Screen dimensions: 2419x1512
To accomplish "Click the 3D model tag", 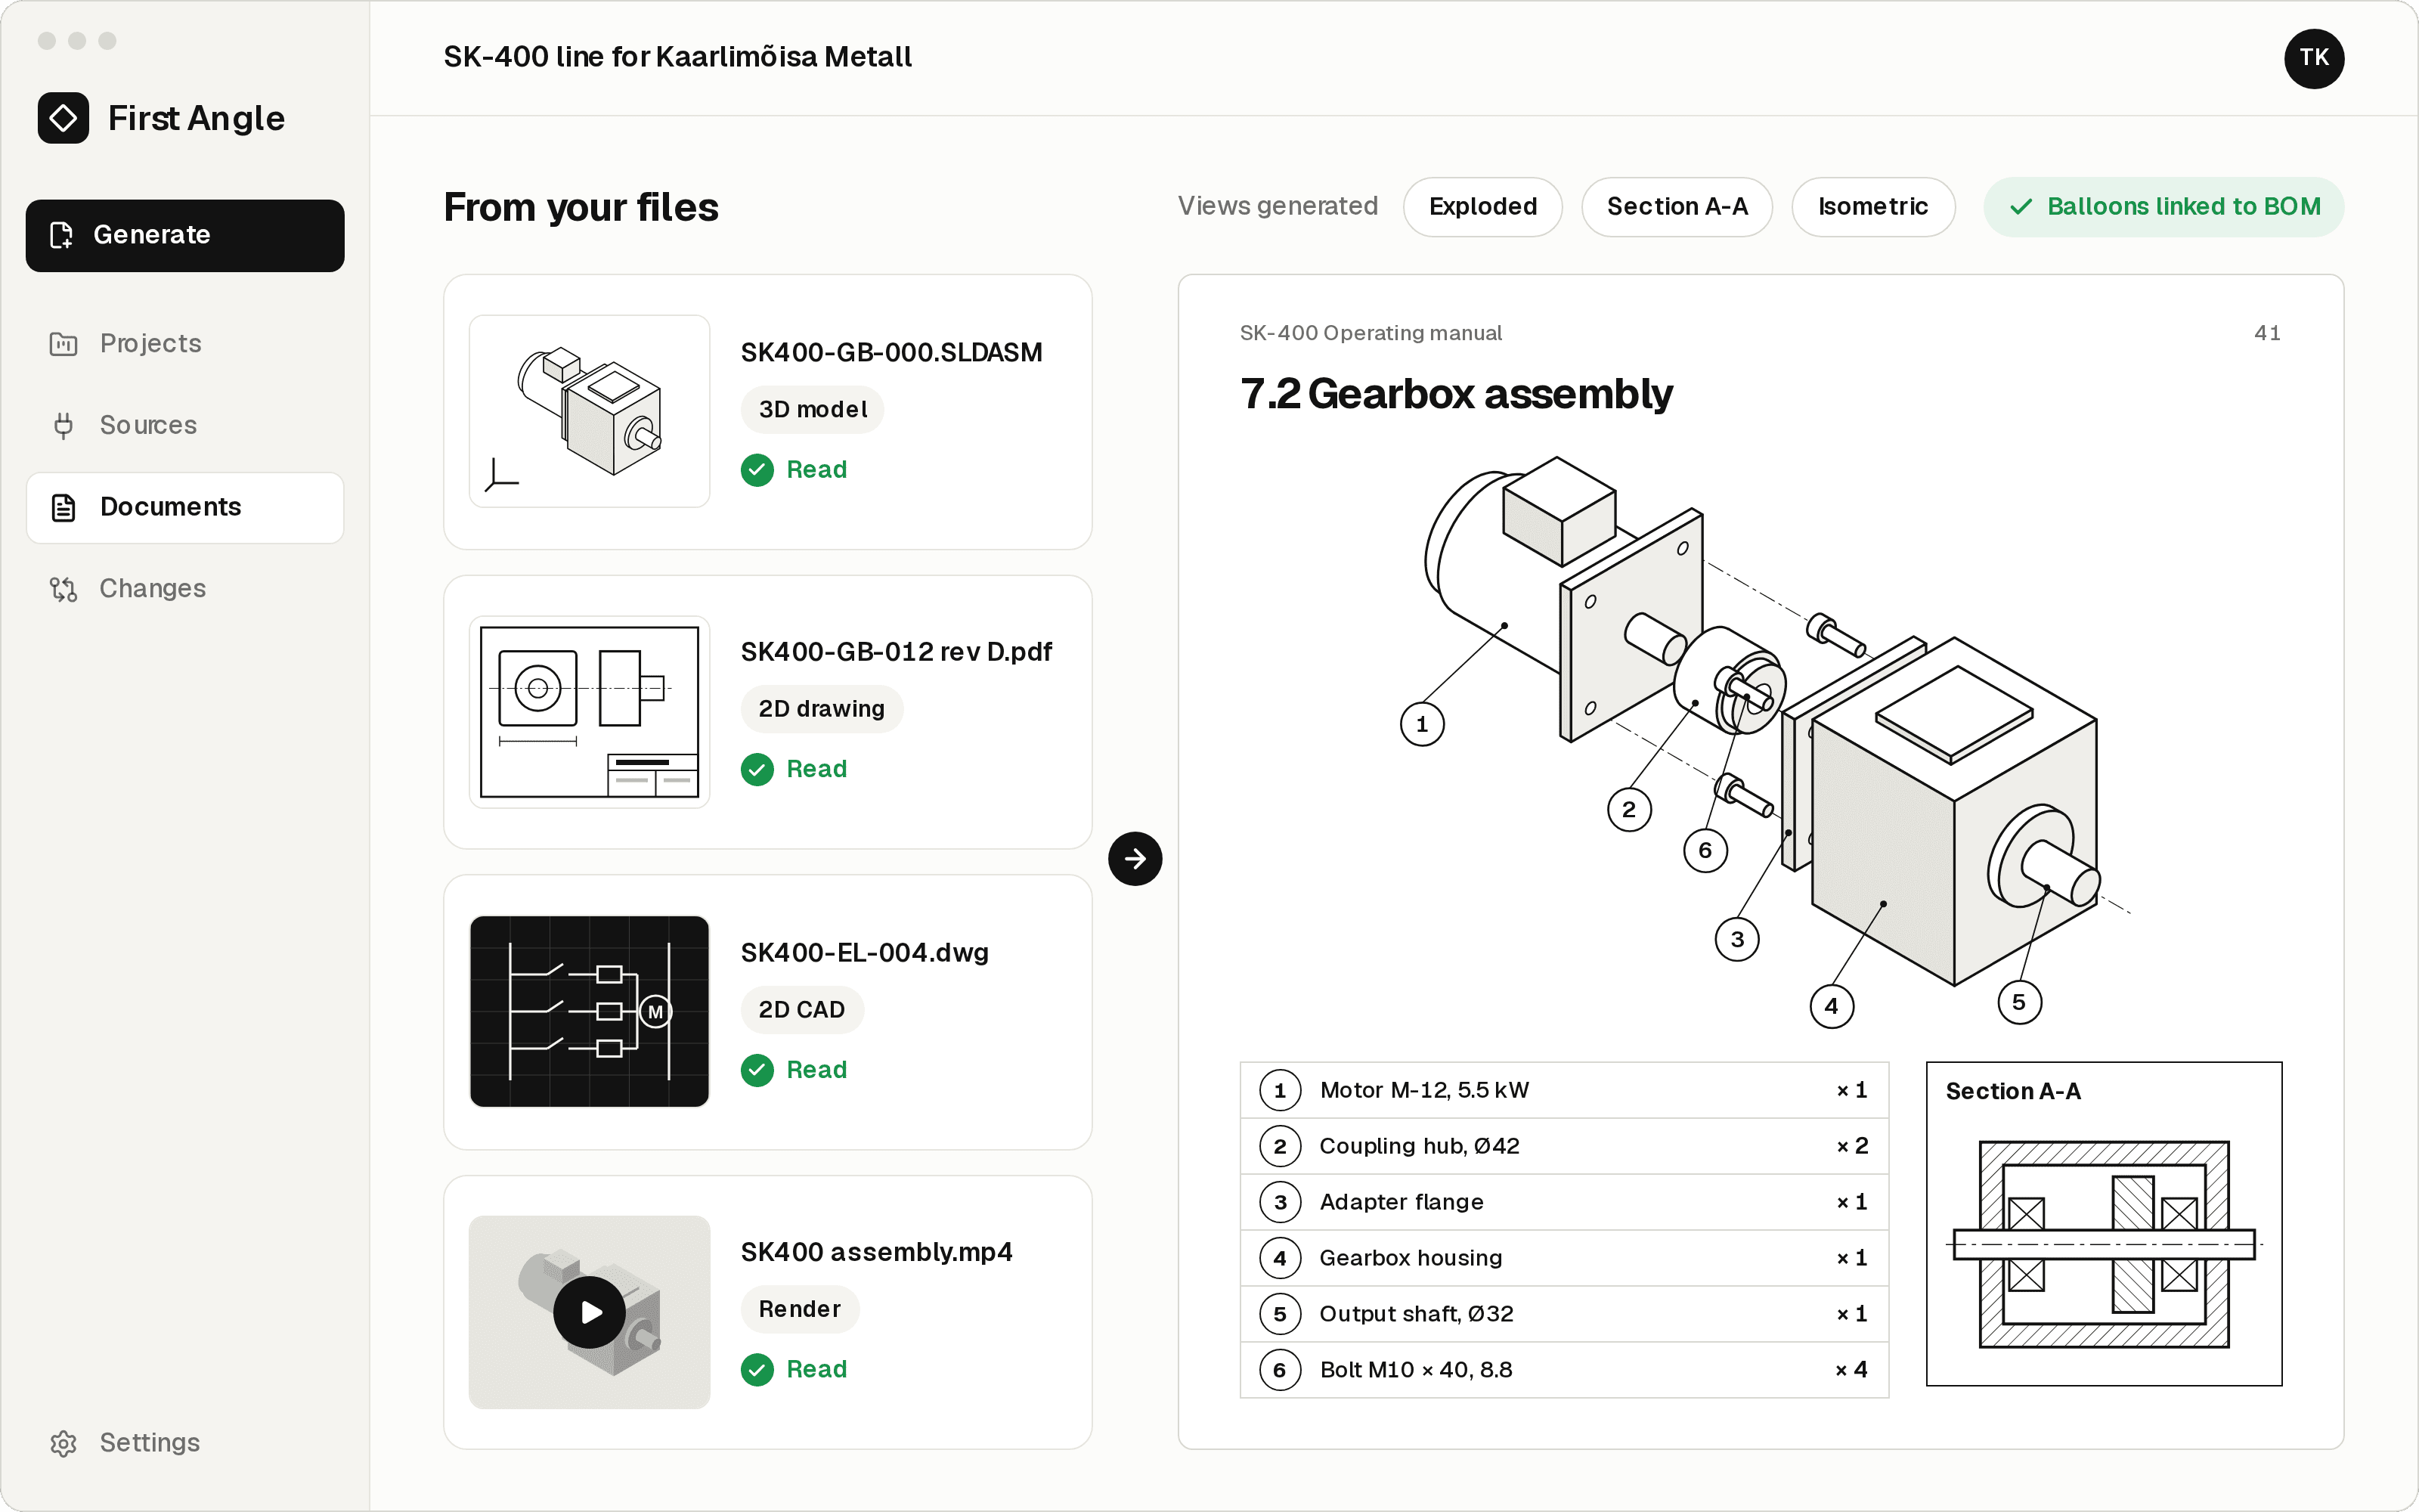I will click(813, 410).
